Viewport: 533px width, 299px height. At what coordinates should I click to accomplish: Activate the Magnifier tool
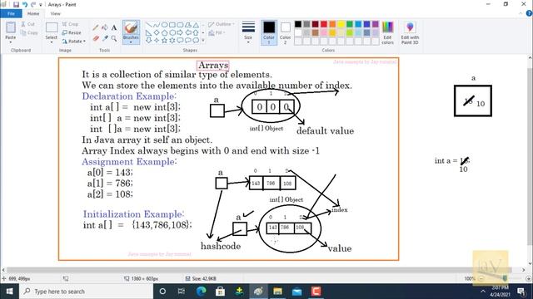pyautogui.click(x=114, y=39)
